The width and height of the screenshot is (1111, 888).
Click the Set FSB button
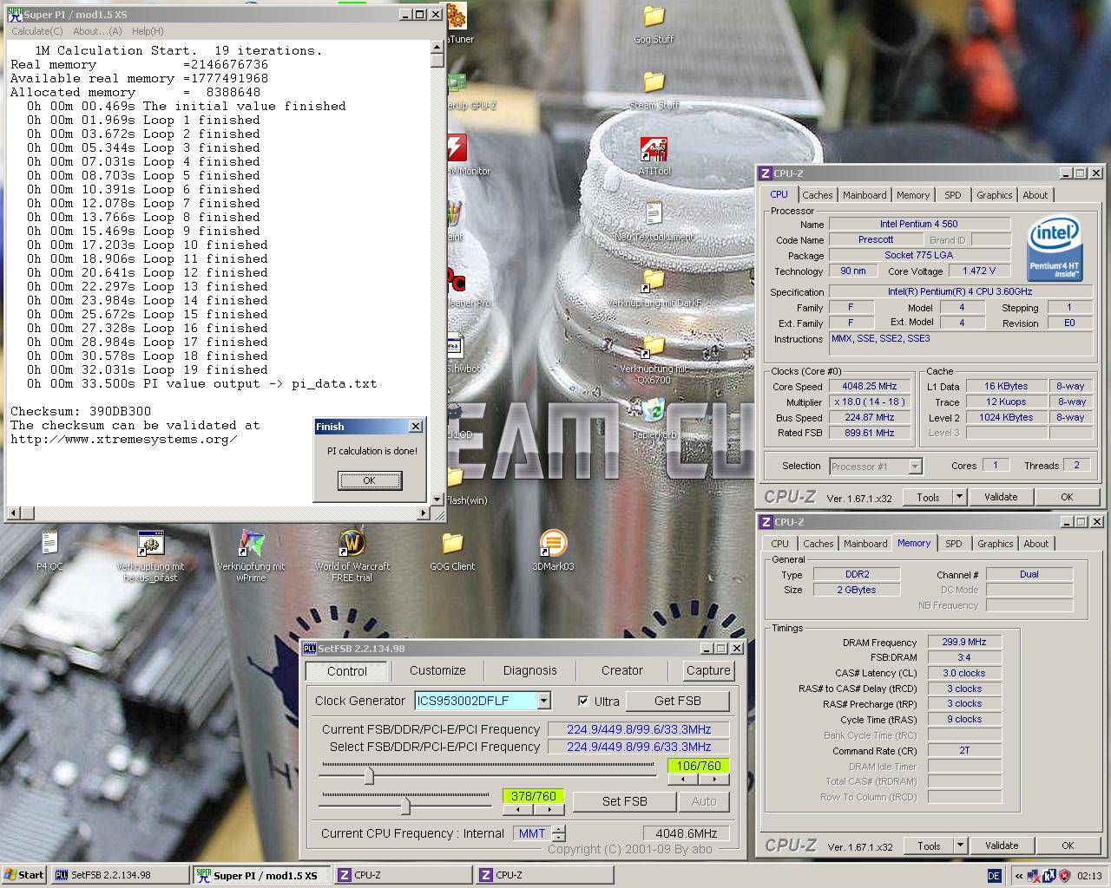(x=625, y=801)
